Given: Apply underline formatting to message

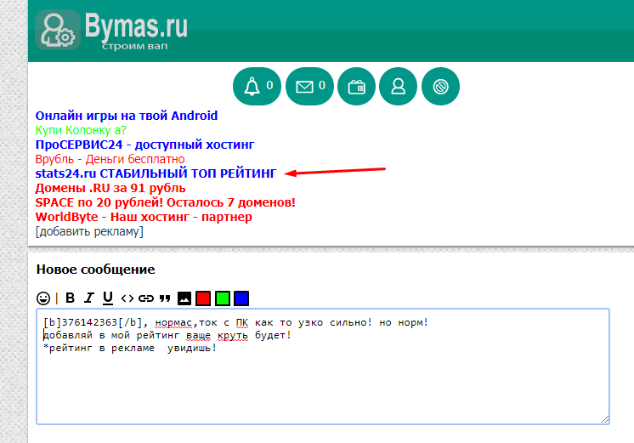Looking at the screenshot, I should tap(108, 298).
